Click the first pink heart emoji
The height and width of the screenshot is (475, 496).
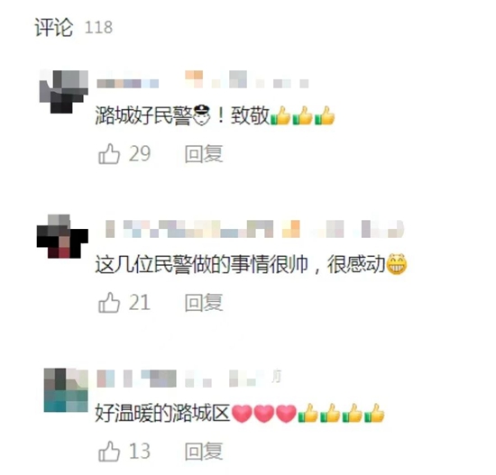coord(242,414)
